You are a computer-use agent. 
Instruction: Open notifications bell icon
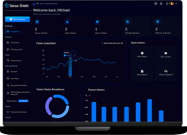pyautogui.click(x=167, y=3)
